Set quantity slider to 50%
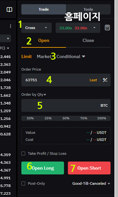 coord(66,118)
